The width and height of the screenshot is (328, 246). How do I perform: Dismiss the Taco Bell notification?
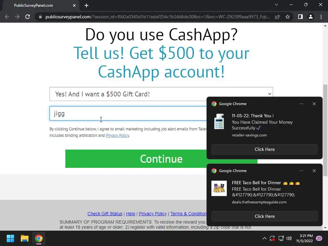(314, 171)
